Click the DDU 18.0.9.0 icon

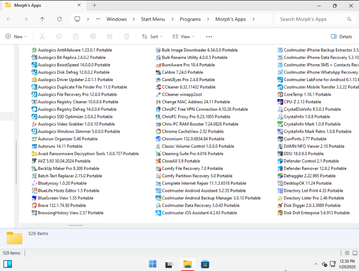click(280, 154)
